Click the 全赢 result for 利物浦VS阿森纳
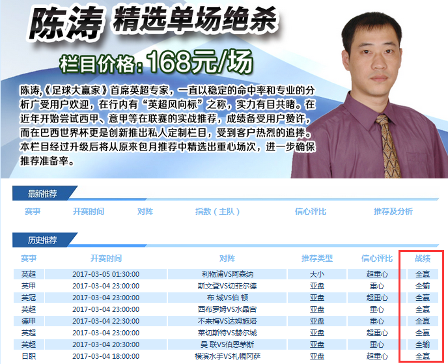This screenshot has height=364, width=448. click(423, 274)
